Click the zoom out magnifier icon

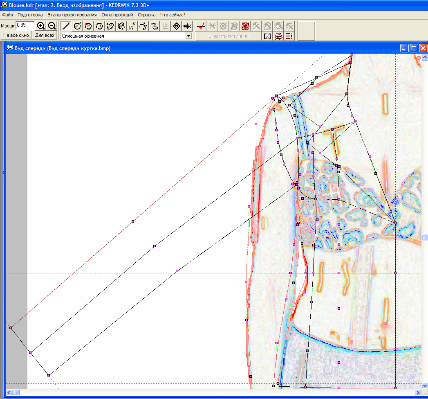(x=52, y=26)
